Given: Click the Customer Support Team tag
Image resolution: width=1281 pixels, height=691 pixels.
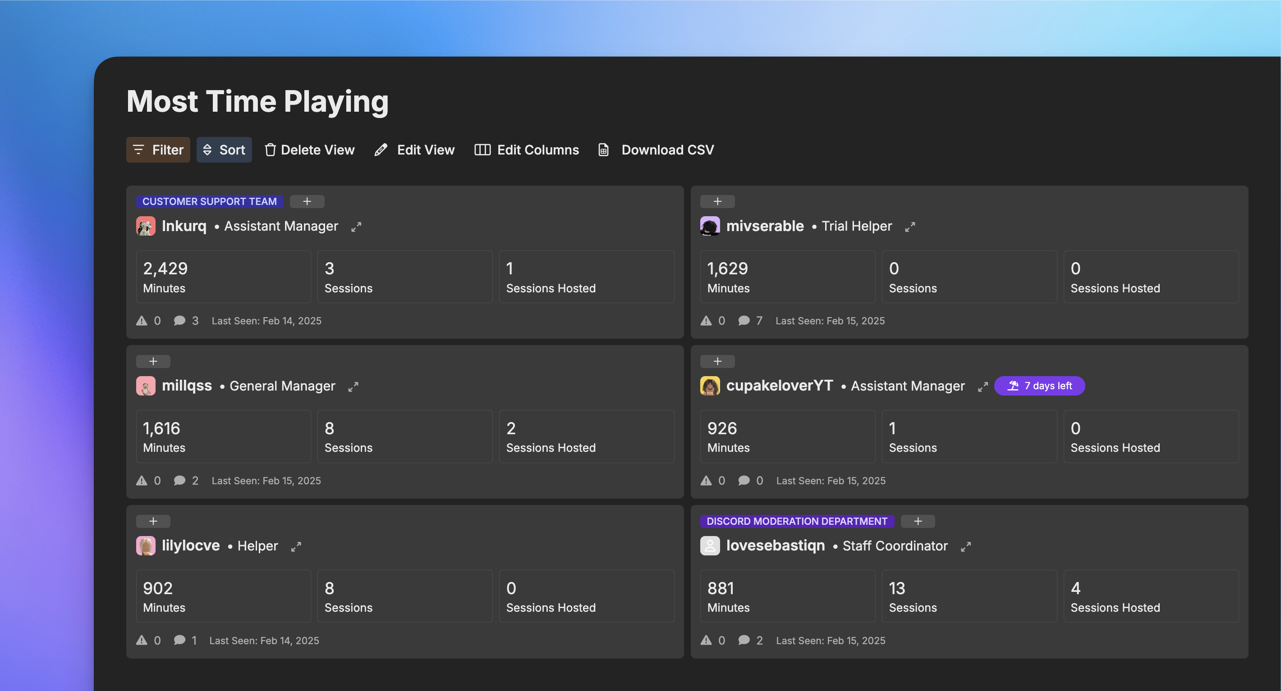Looking at the screenshot, I should [x=209, y=201].
